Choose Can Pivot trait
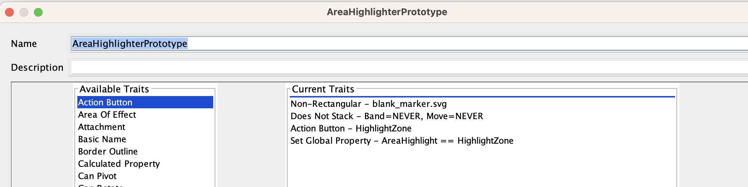 pyautogui.click(x=145, y=176)
